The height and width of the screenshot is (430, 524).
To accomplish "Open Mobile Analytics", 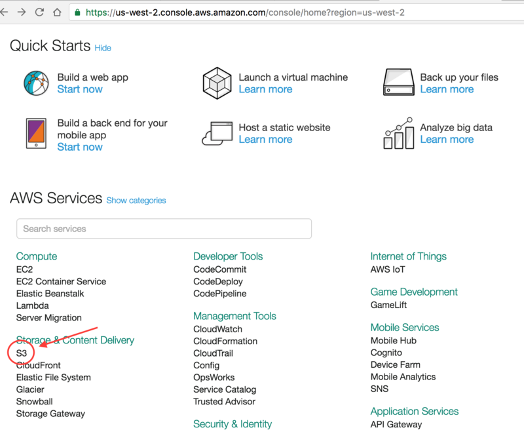I will 403,377.
